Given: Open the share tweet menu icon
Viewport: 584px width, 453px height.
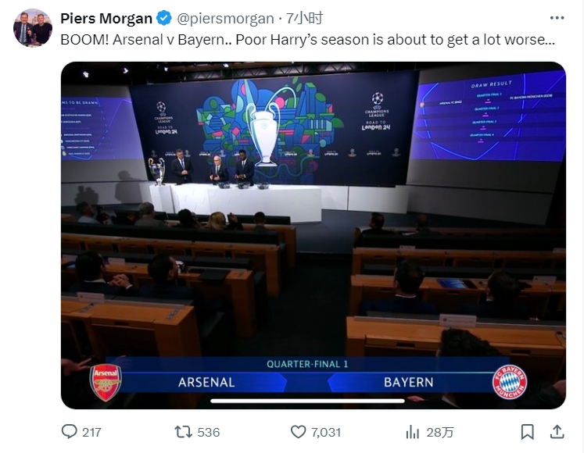Looking at the screenshot, I should tap(557, 431).
